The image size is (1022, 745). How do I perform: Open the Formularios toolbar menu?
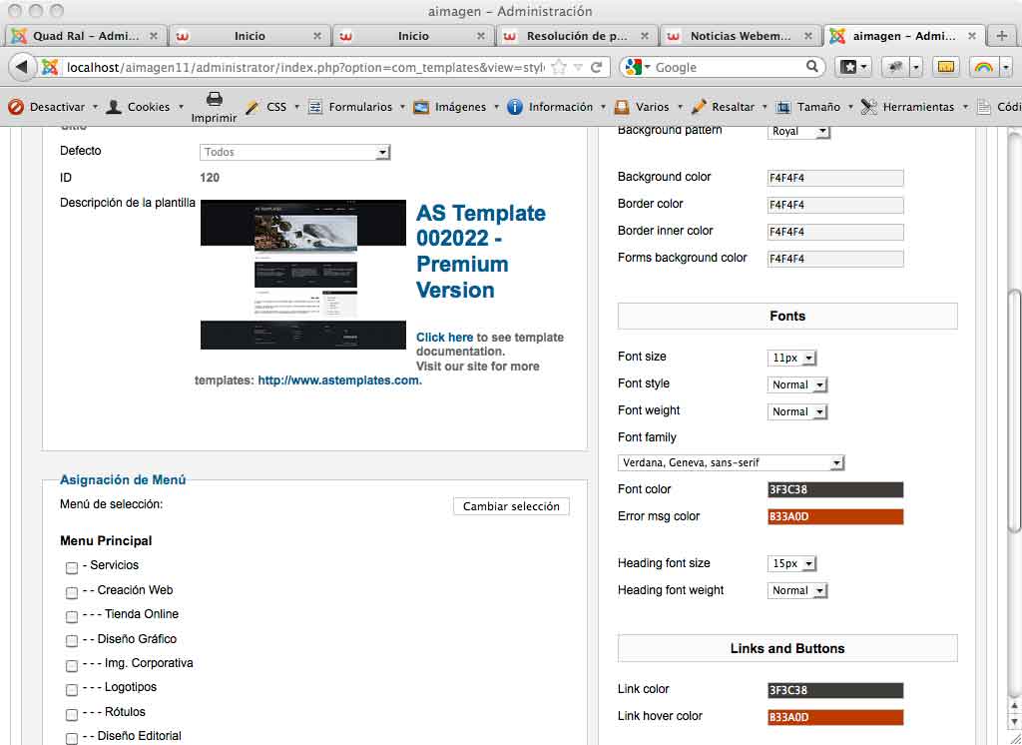tap(402, 107)
